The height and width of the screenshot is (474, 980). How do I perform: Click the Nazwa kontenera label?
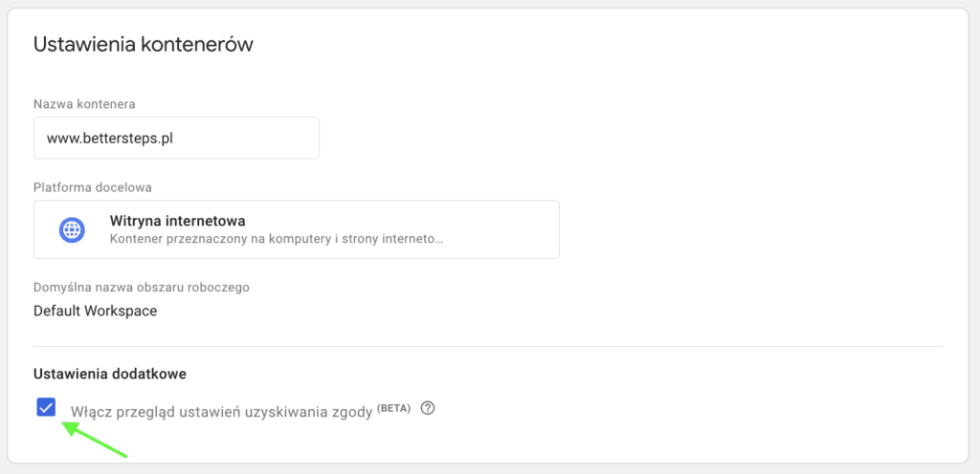(84, 104)
